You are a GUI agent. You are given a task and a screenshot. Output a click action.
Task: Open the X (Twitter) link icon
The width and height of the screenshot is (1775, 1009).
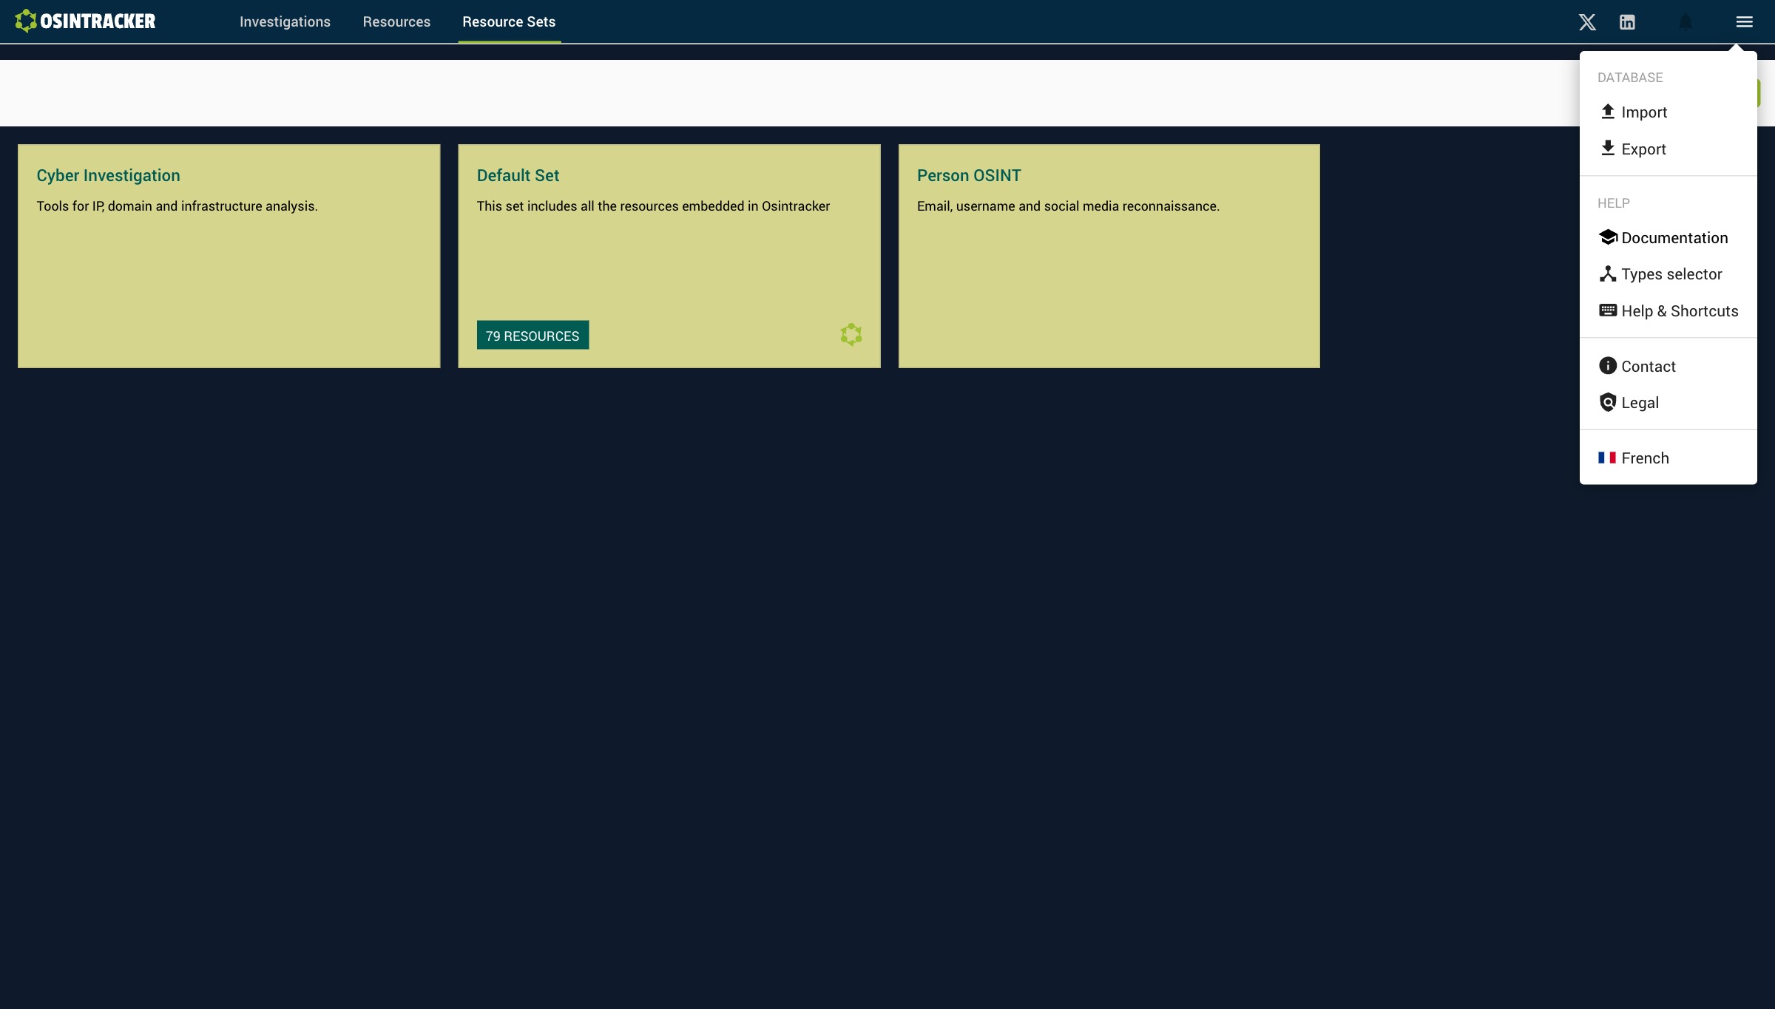[x=1587, y=22]
